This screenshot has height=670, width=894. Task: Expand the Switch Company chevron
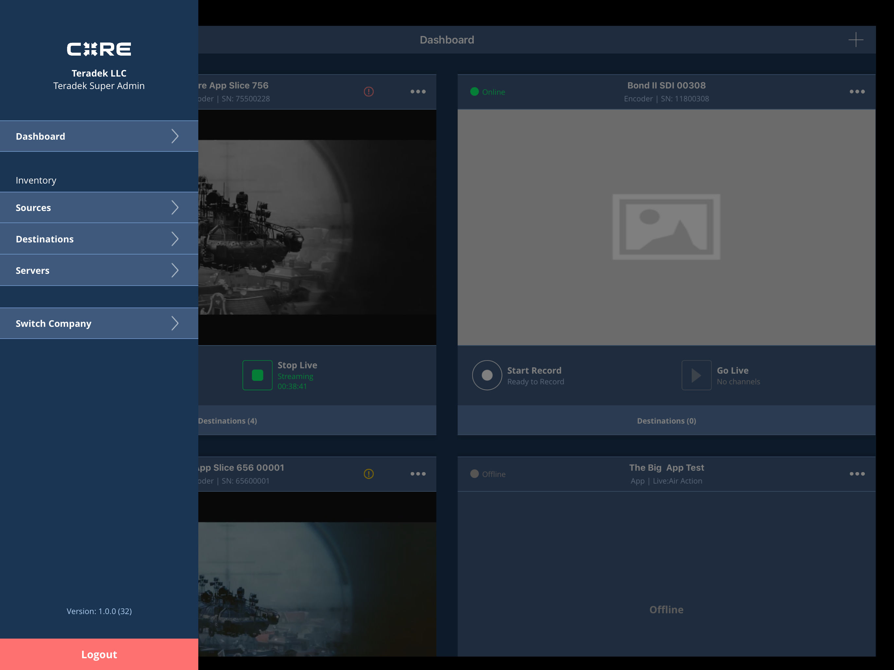(x=175, y=323)
